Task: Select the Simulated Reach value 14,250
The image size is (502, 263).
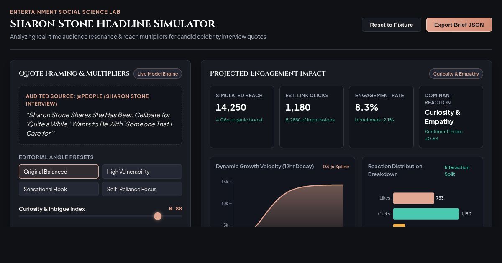Action: click(x=231, y=107)
